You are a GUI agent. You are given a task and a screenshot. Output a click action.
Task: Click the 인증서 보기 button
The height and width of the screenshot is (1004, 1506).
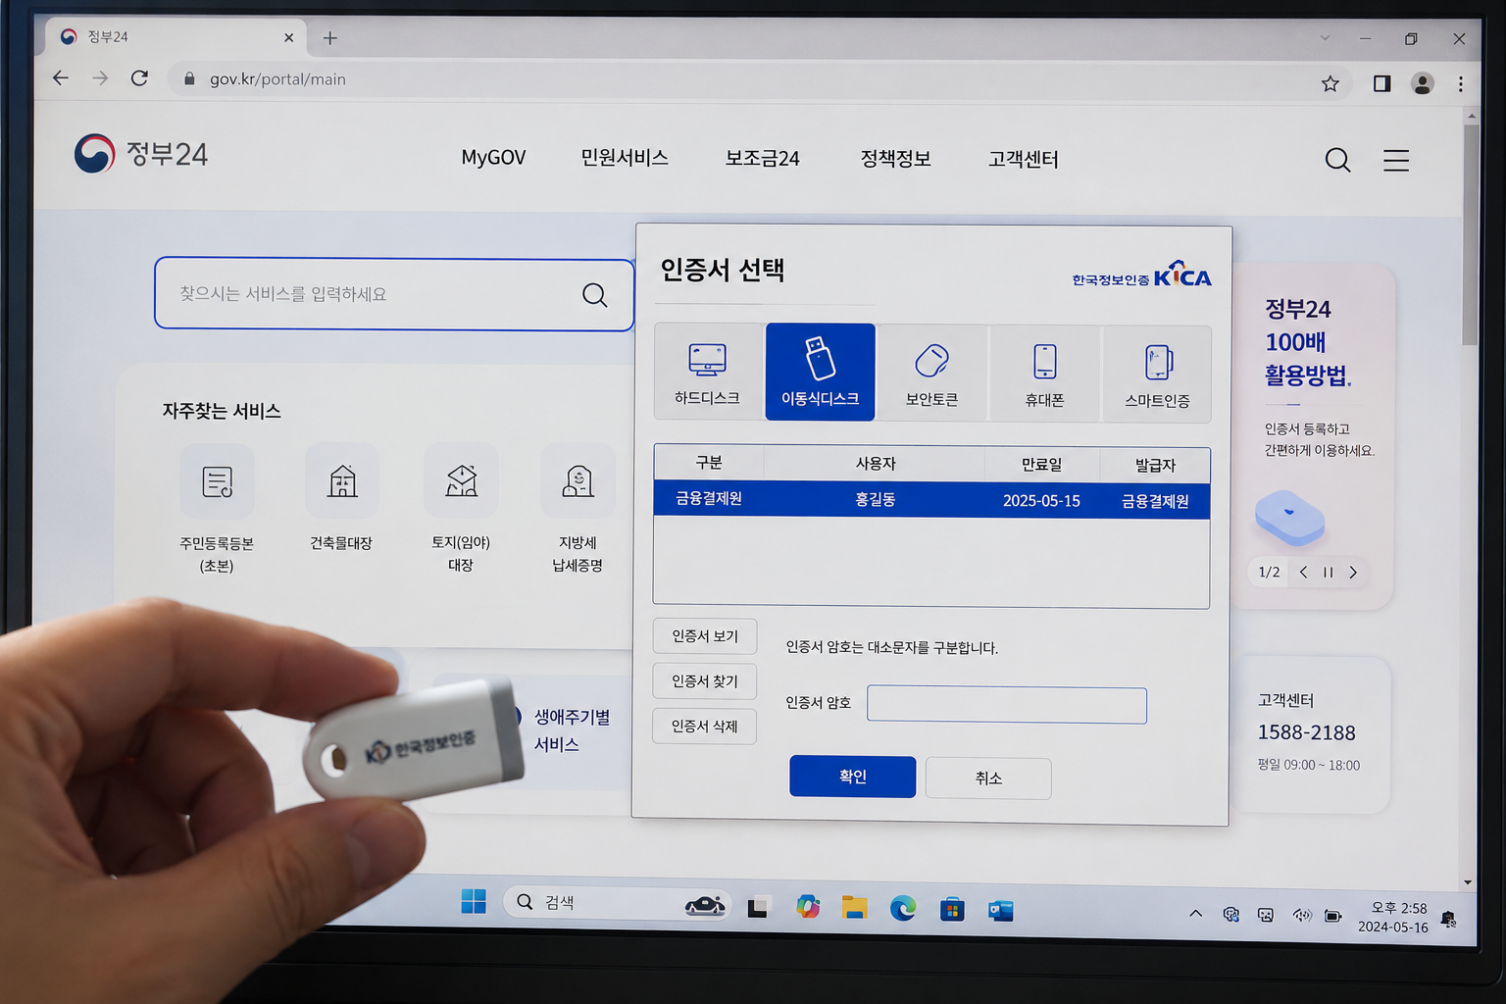(x=705, y=636)
